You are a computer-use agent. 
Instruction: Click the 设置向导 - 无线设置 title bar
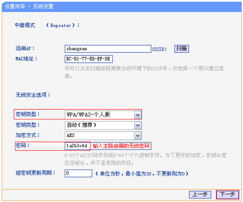pyautogui.click(x=121, y=7)
